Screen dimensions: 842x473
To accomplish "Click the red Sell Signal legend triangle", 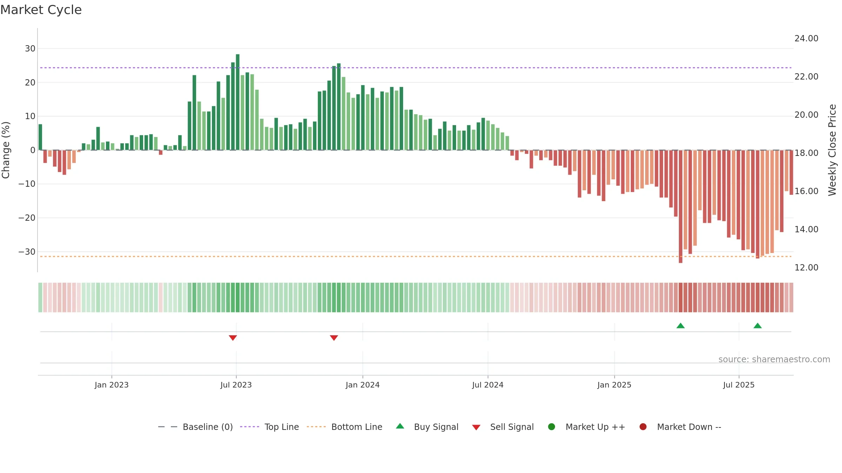I will pyautogui.click(x=476, y=427).
